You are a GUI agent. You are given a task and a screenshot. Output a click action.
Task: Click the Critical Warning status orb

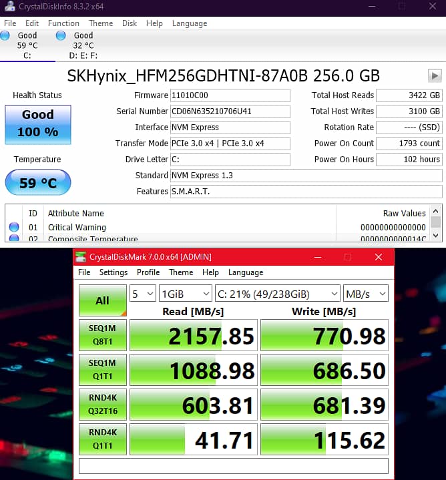[x=14, y=228]
